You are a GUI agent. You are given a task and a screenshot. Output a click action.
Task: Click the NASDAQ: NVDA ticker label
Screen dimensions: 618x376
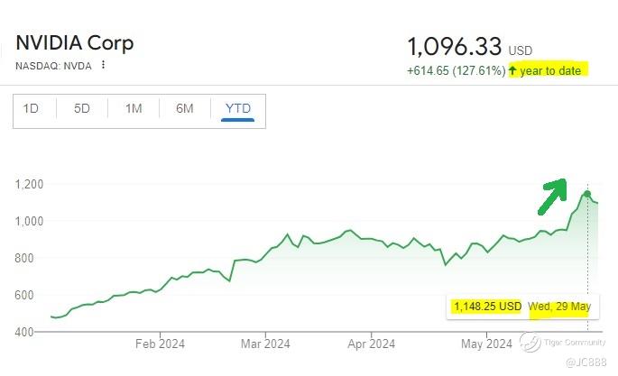pos(53,66)
